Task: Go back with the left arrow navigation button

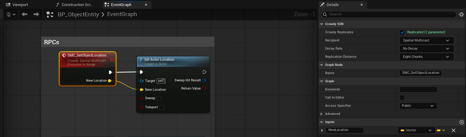Action: (25, 14)
